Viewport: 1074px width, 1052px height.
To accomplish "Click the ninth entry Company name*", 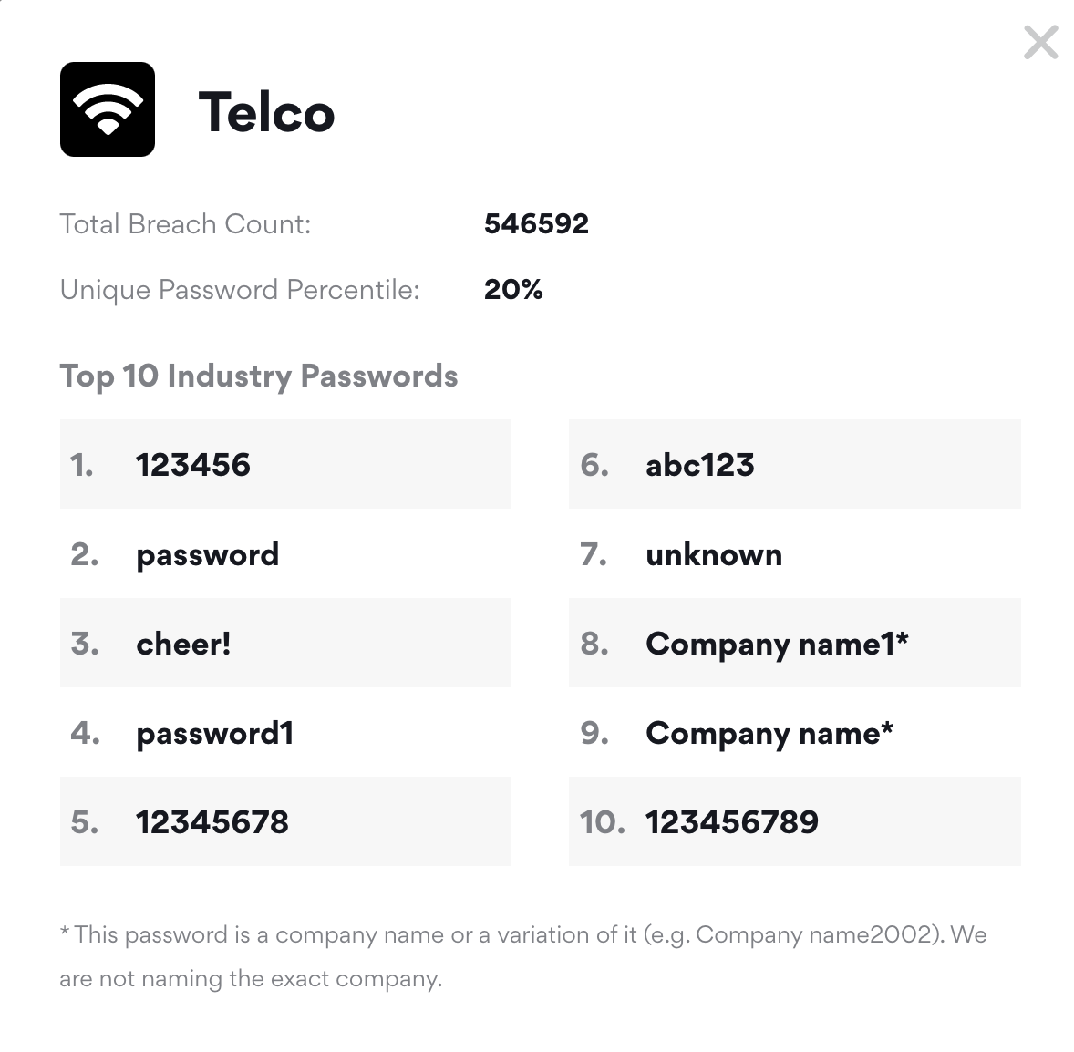I will coord(769,733).
